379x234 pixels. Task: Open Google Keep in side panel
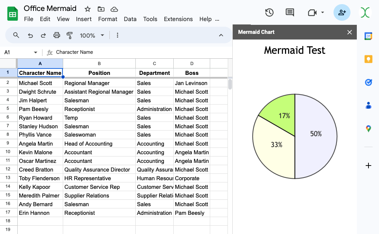[x=368, y=59]
